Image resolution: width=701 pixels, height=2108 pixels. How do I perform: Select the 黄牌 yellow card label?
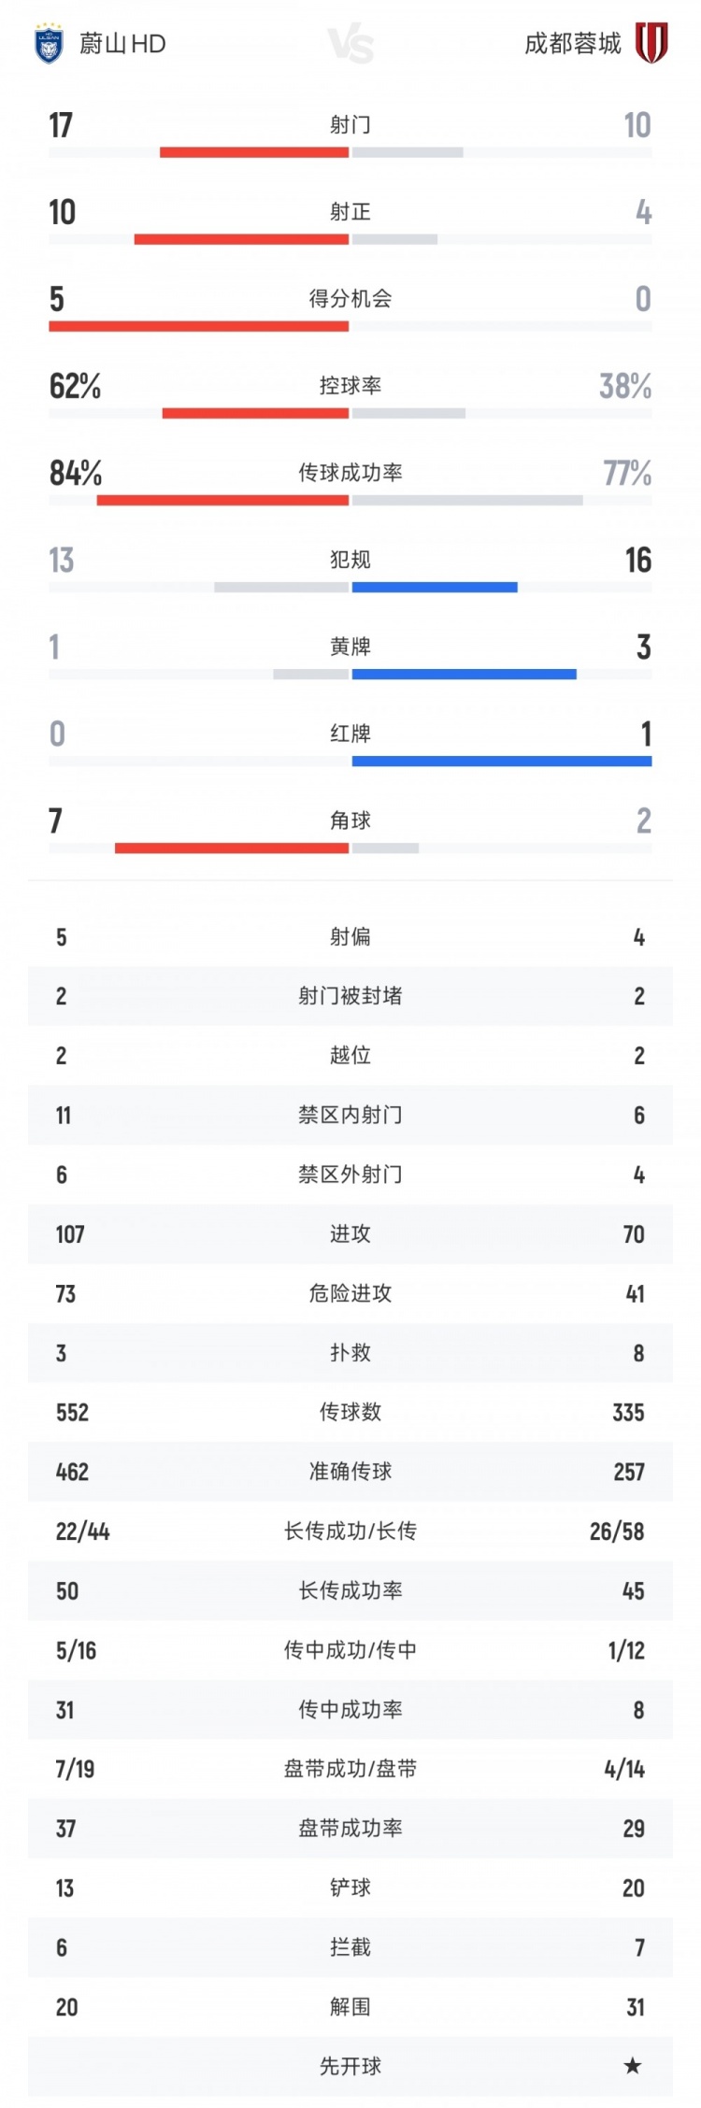[350, 647]
